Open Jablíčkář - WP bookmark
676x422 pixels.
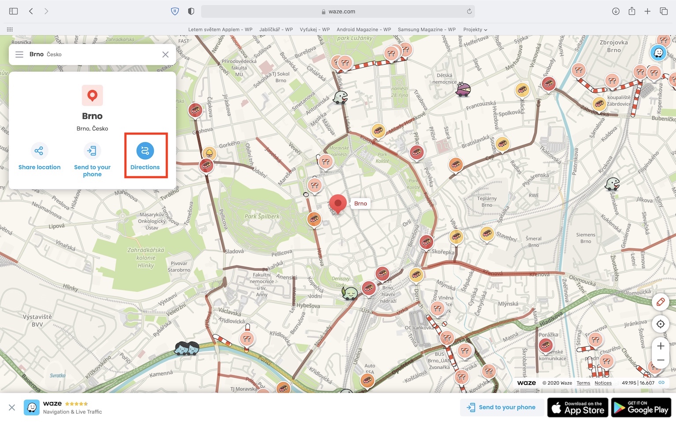[276, 29]
